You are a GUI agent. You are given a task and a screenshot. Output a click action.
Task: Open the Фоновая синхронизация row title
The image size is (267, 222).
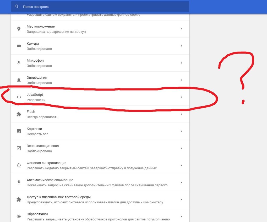pyautogui.click(x=46, y=163)
